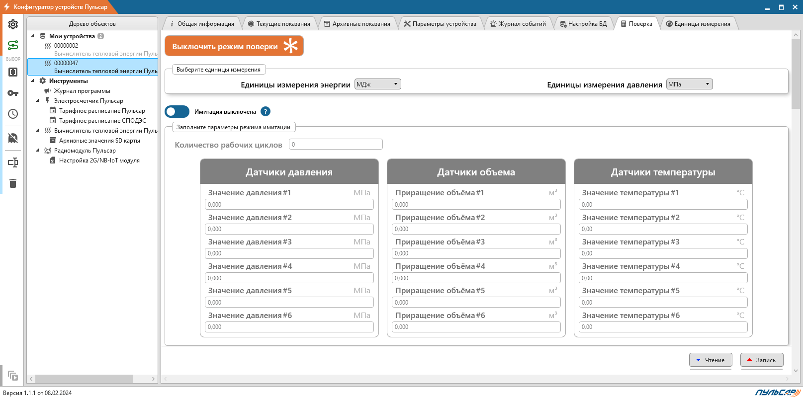The height and width of the screenshot is (399, 803).
Task: Click the Дерево объектов panel header
Action: pyautogui.click(x=92, y=23)
